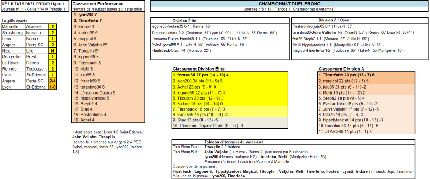Click the orange 1-0 exact score cell

(52, 87)
